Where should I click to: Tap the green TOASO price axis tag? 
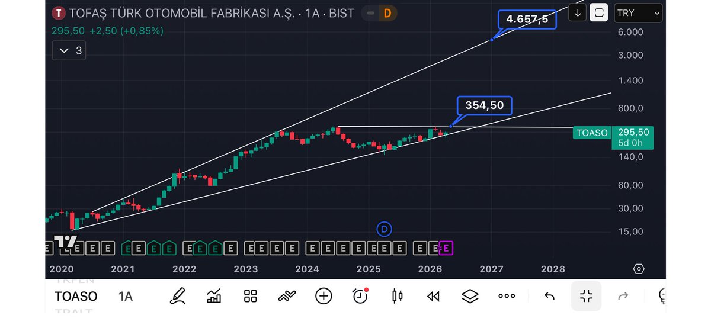(x=592, y=133)
